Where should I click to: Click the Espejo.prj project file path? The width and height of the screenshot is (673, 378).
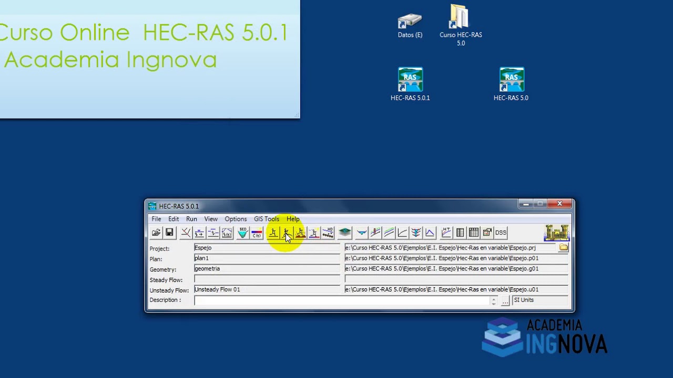click(451, 248)
